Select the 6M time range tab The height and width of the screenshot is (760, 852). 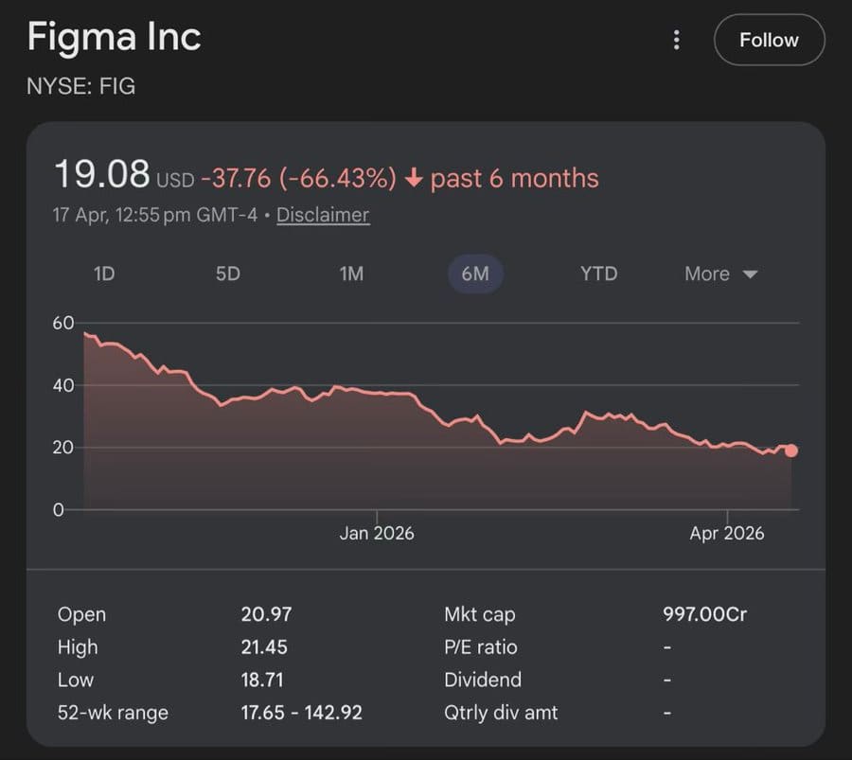pyautogui.click(x=474, y=274)
